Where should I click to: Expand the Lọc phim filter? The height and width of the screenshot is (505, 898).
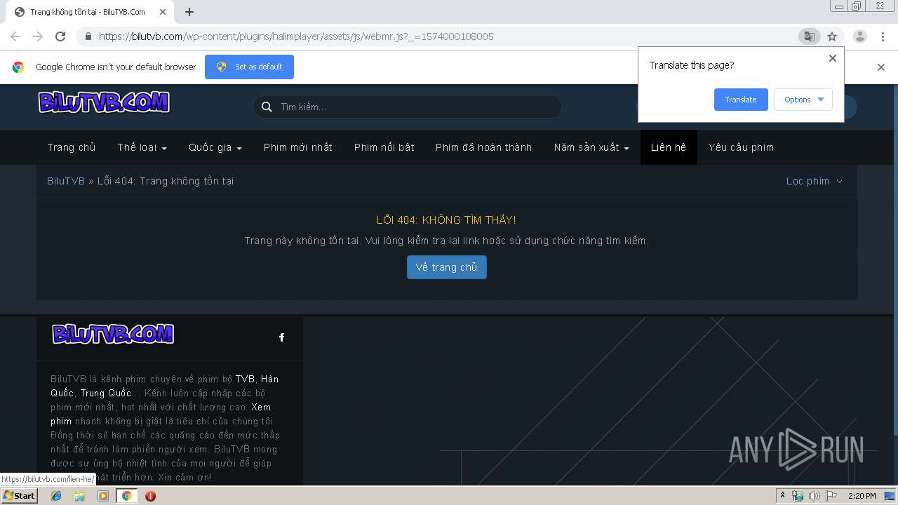pyautogui.click(x=815, y=181)
